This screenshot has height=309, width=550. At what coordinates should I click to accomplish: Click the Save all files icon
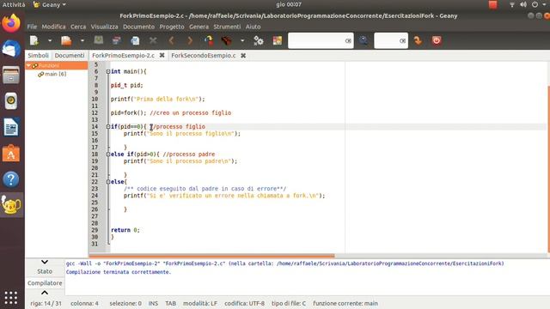pyautogui.click(x=117, y=40)
